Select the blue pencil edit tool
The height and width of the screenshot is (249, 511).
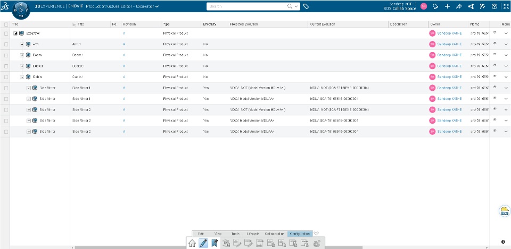203,243
